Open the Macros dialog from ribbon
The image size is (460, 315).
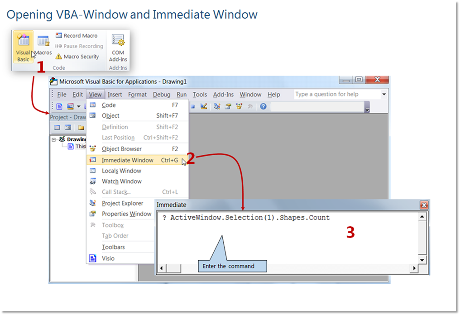(x=43, y=45)
